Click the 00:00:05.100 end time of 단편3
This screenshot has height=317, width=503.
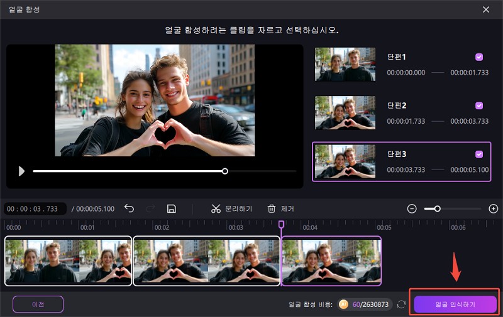(469, 169)
